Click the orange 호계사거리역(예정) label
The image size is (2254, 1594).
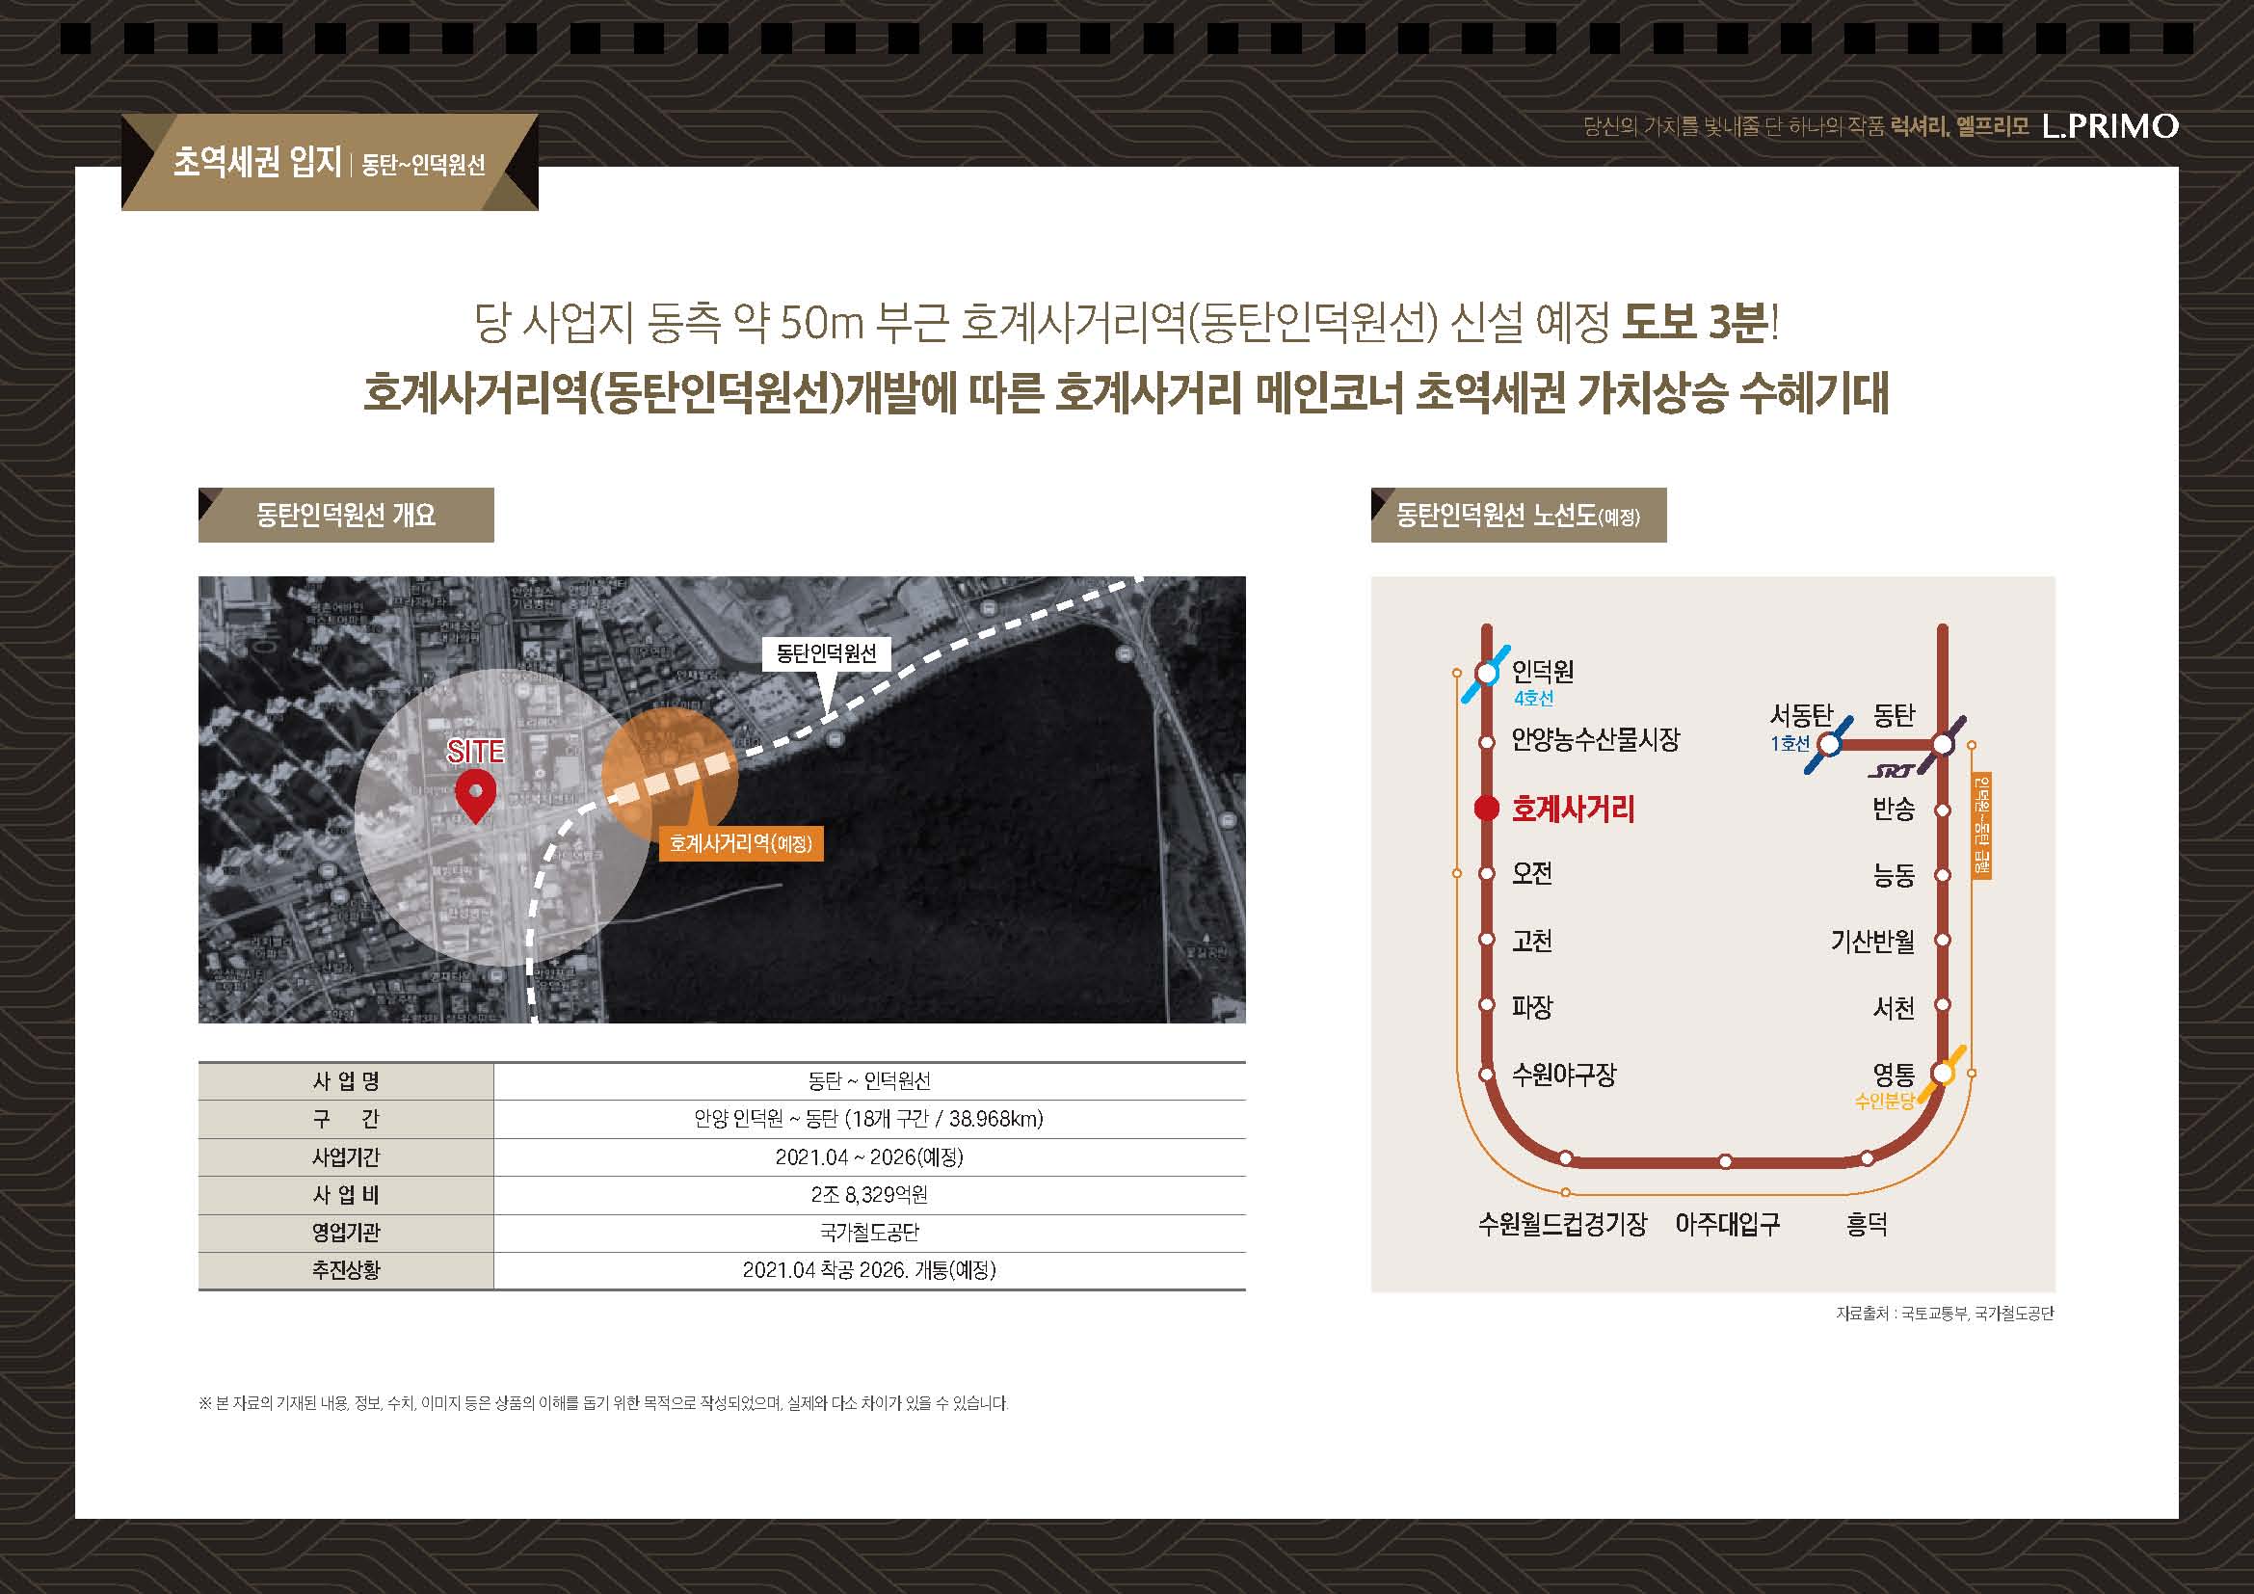pos(741,843)
